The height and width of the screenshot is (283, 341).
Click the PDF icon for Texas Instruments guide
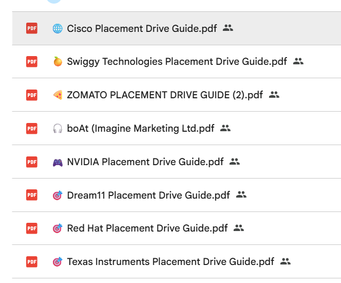pos(32,262)
